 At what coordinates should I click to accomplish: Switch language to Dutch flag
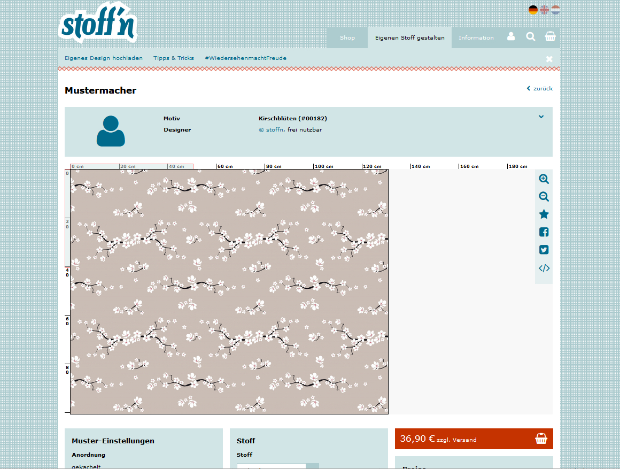click(x=555, y=10)
